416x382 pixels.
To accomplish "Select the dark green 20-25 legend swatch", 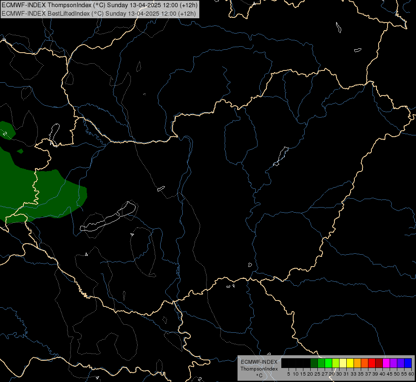I will pyautogui.click(x=314, y=363).
